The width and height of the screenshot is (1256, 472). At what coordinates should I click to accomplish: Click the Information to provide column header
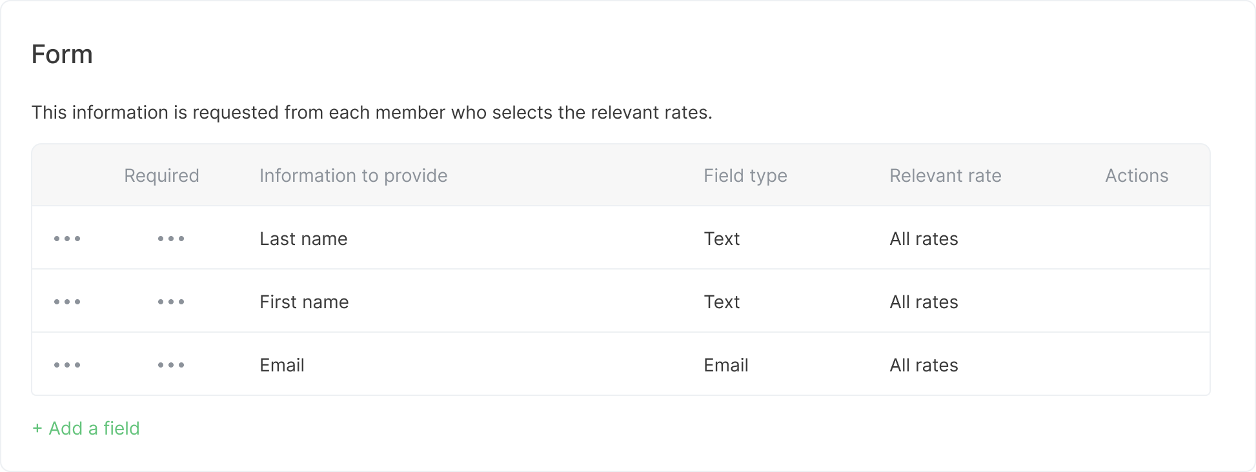353,175
